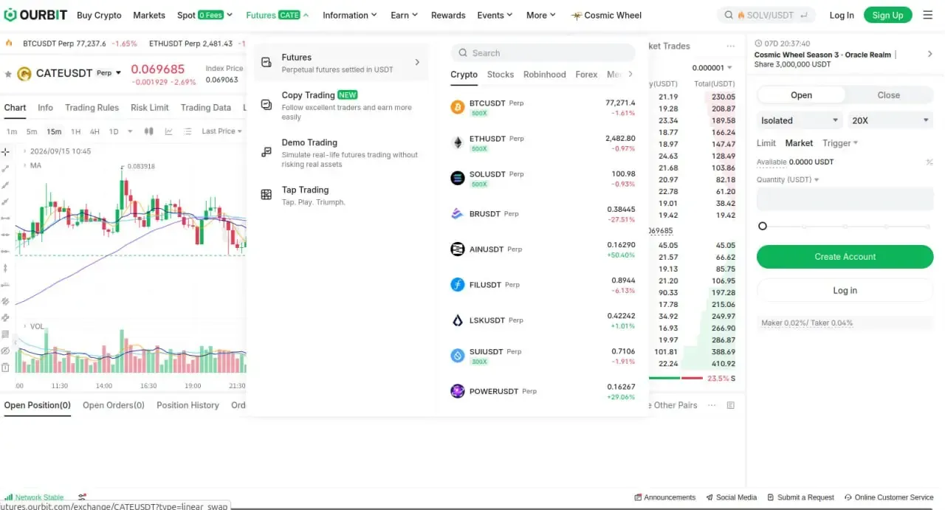This screenshot has width=945, height=510.
Task: Open the Rewards nav item
Action: 448,15
